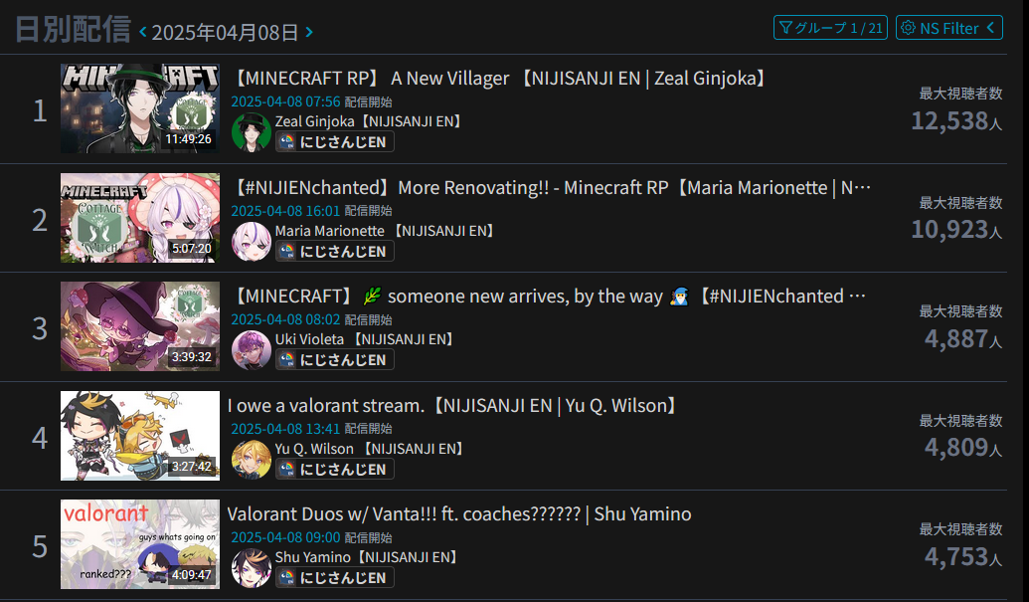Open the 2025年04月08日 date picker

tap(225, 32)
